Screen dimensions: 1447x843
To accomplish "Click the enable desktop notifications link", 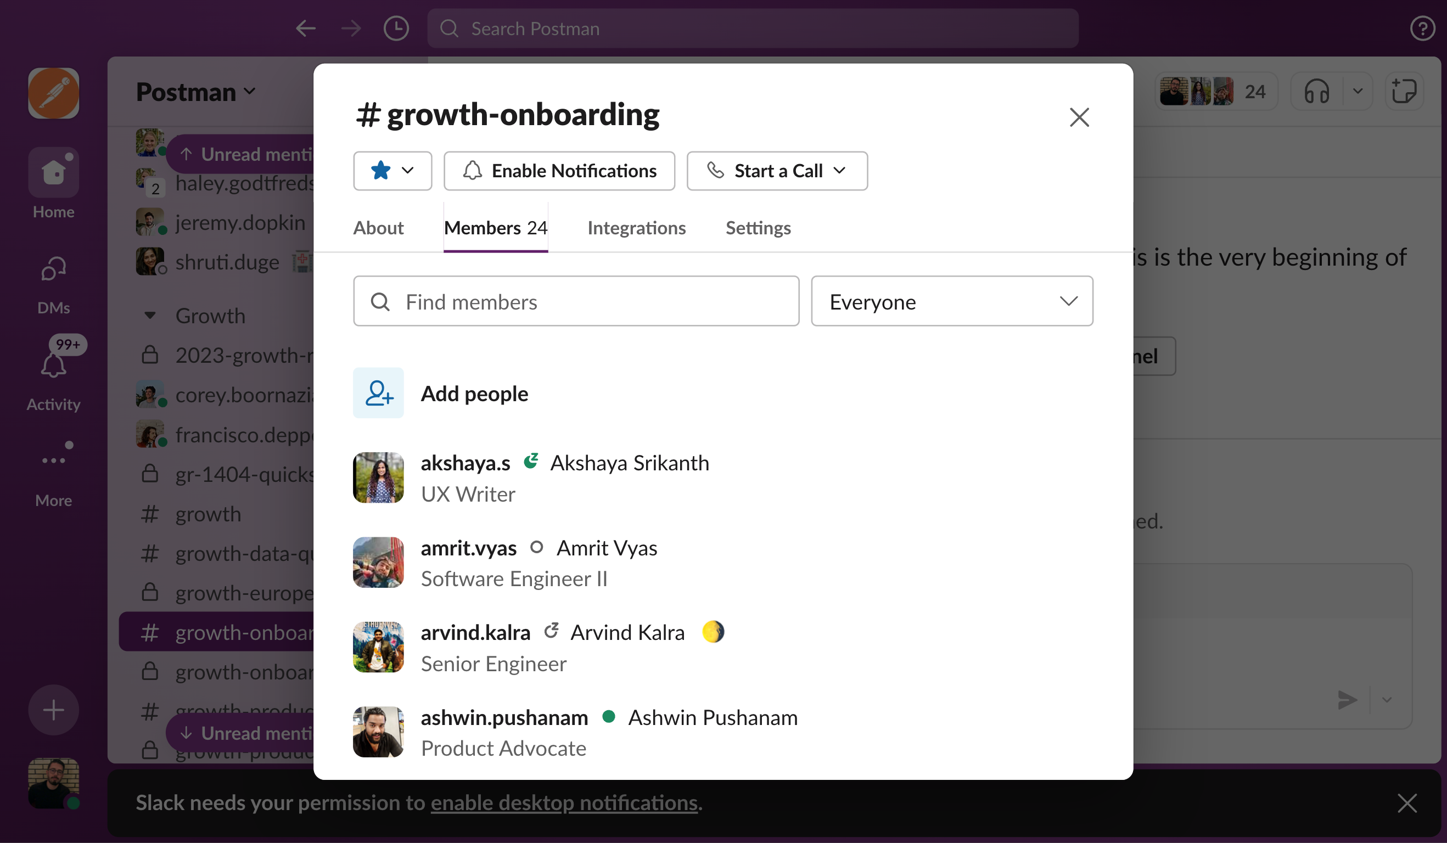I will coord(564,803).
